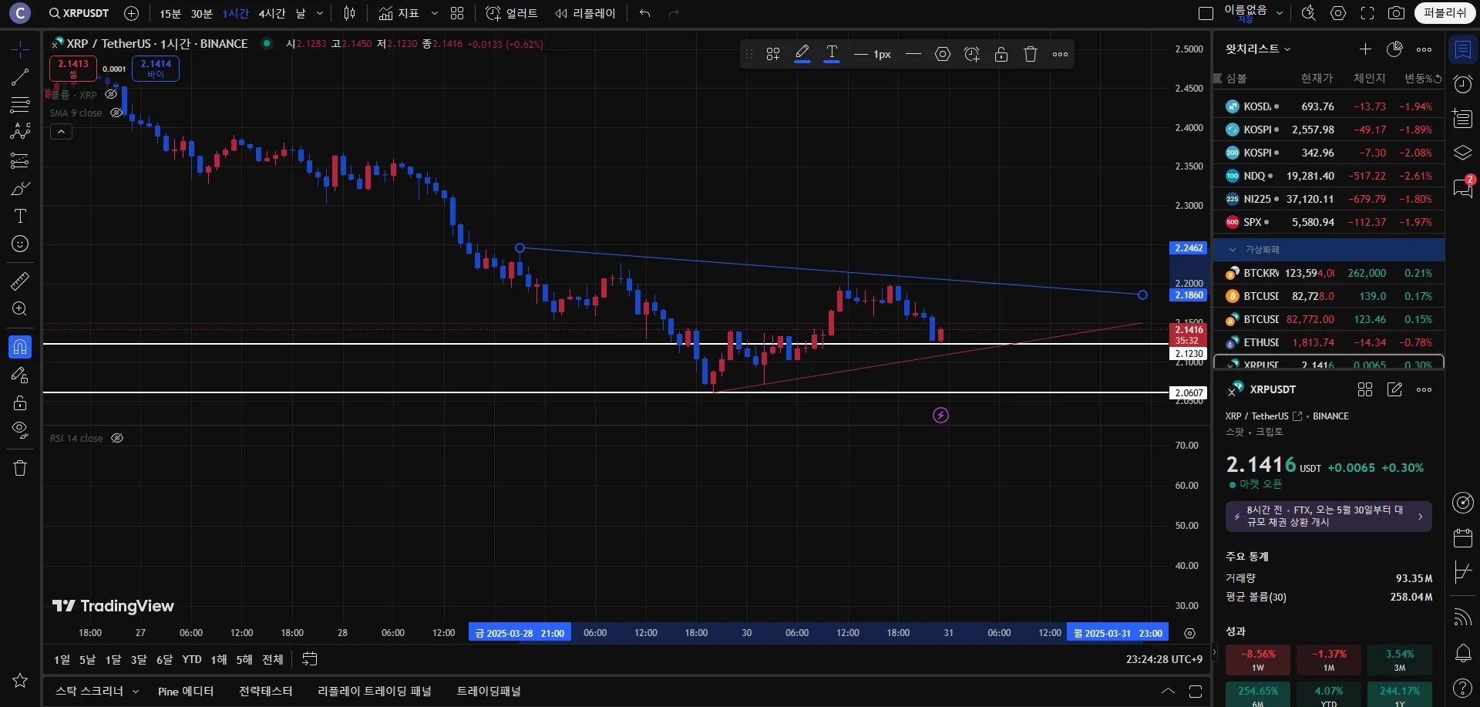Open the chart patterns tool
The image size is (1480, 707).
click(20, 133)
